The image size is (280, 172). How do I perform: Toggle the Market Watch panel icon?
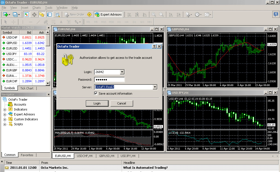click(27, 14)
